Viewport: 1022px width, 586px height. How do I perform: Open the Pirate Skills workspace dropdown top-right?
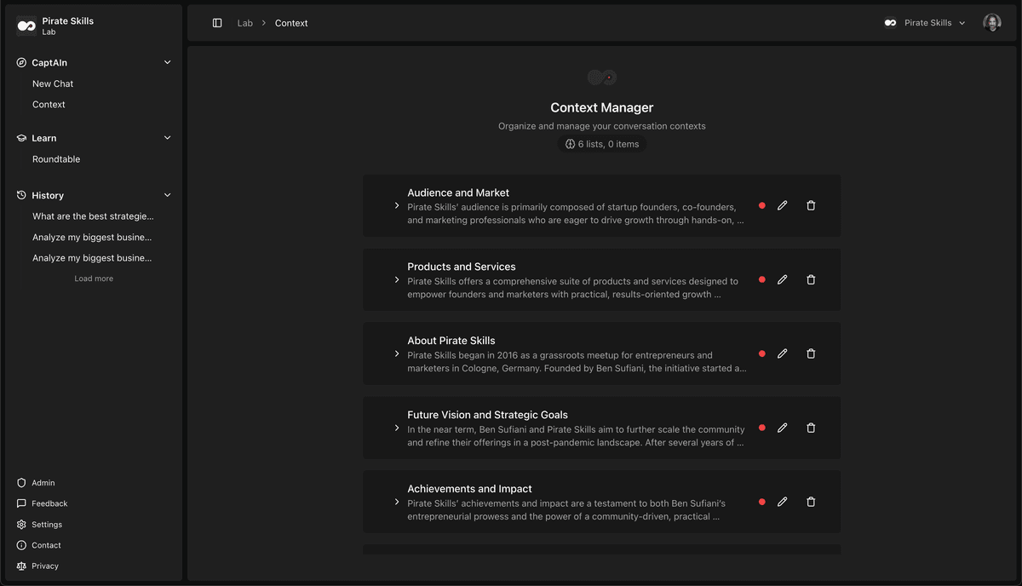coord(925,22)
